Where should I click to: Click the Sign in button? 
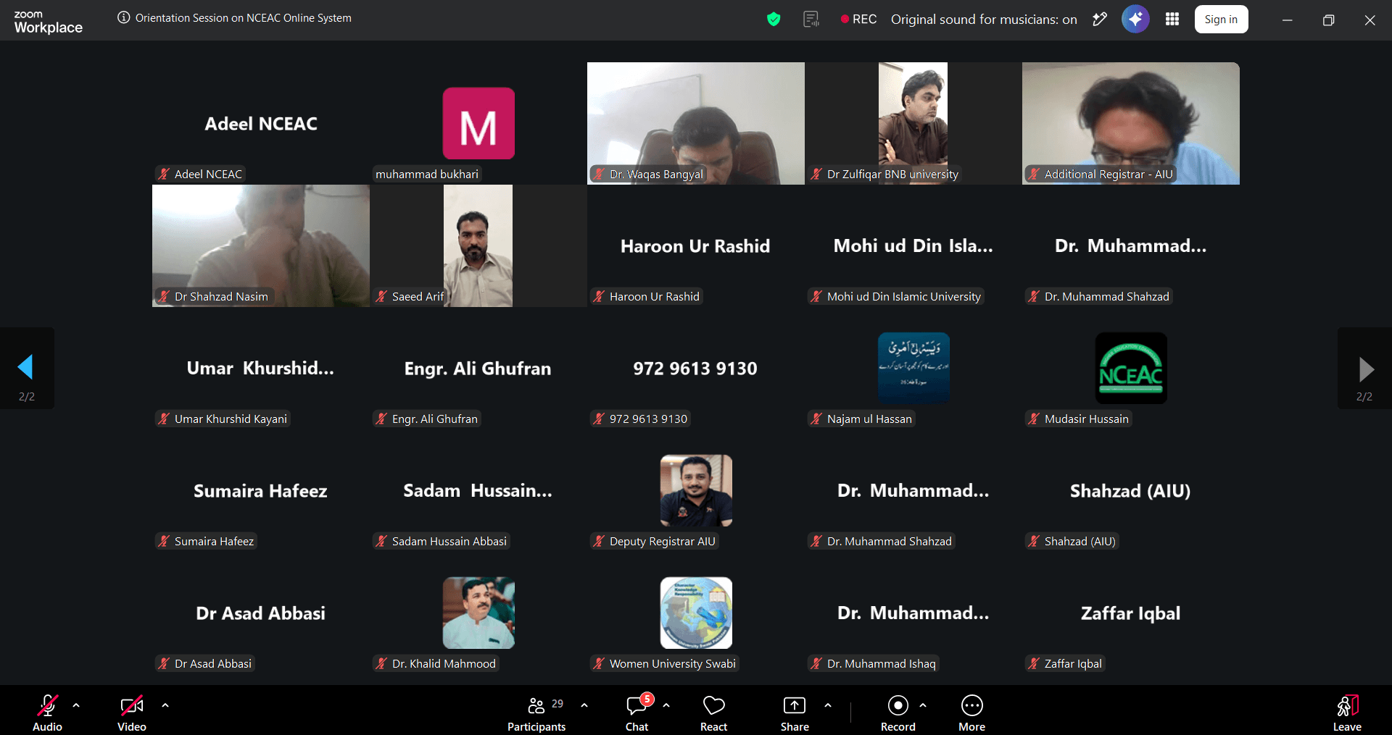(x=1221, y=20)
